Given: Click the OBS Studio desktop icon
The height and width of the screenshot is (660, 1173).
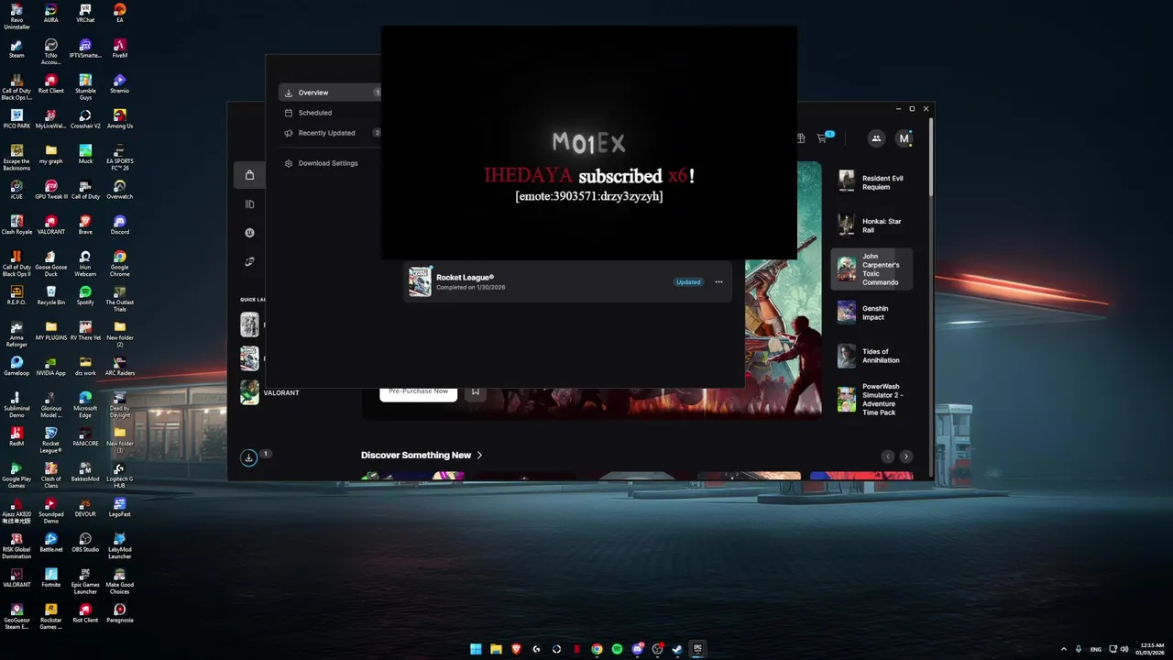Looking at the screenshot, I should [x=85, y=543].
